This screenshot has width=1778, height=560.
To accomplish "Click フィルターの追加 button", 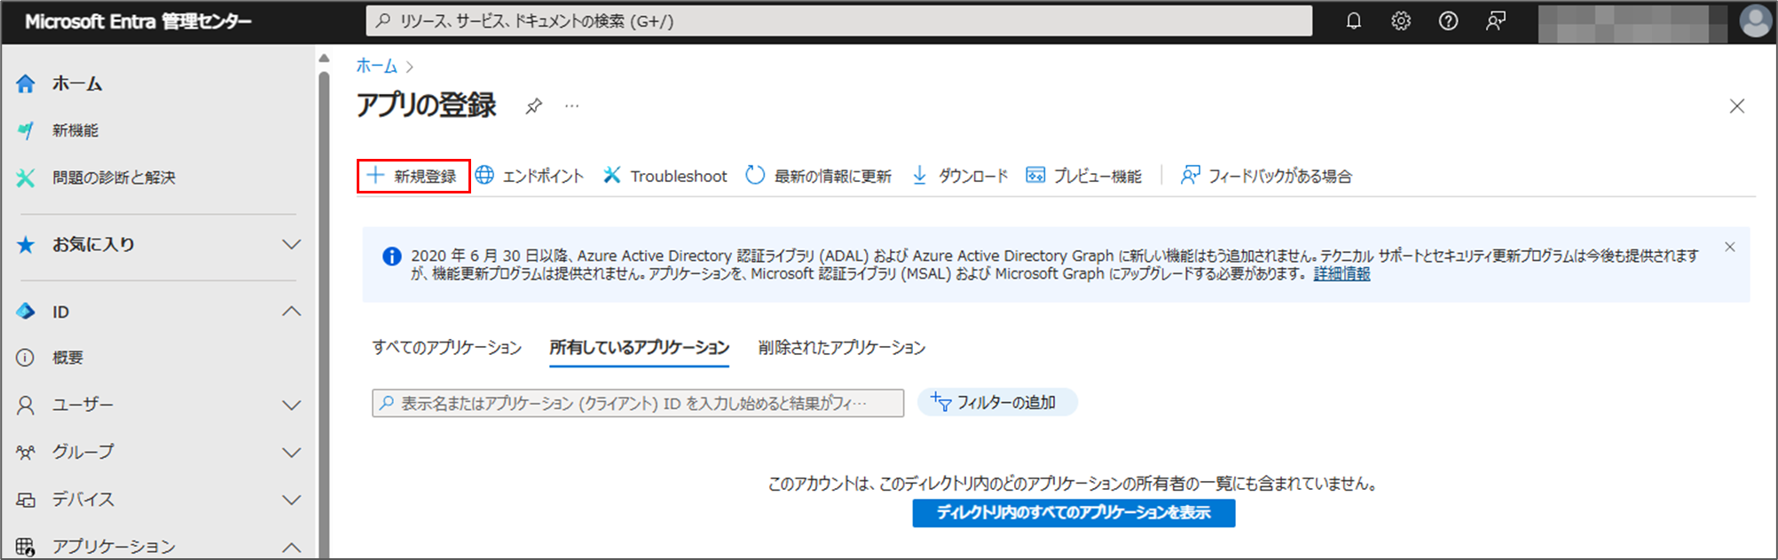I will [x=997, y=403].
